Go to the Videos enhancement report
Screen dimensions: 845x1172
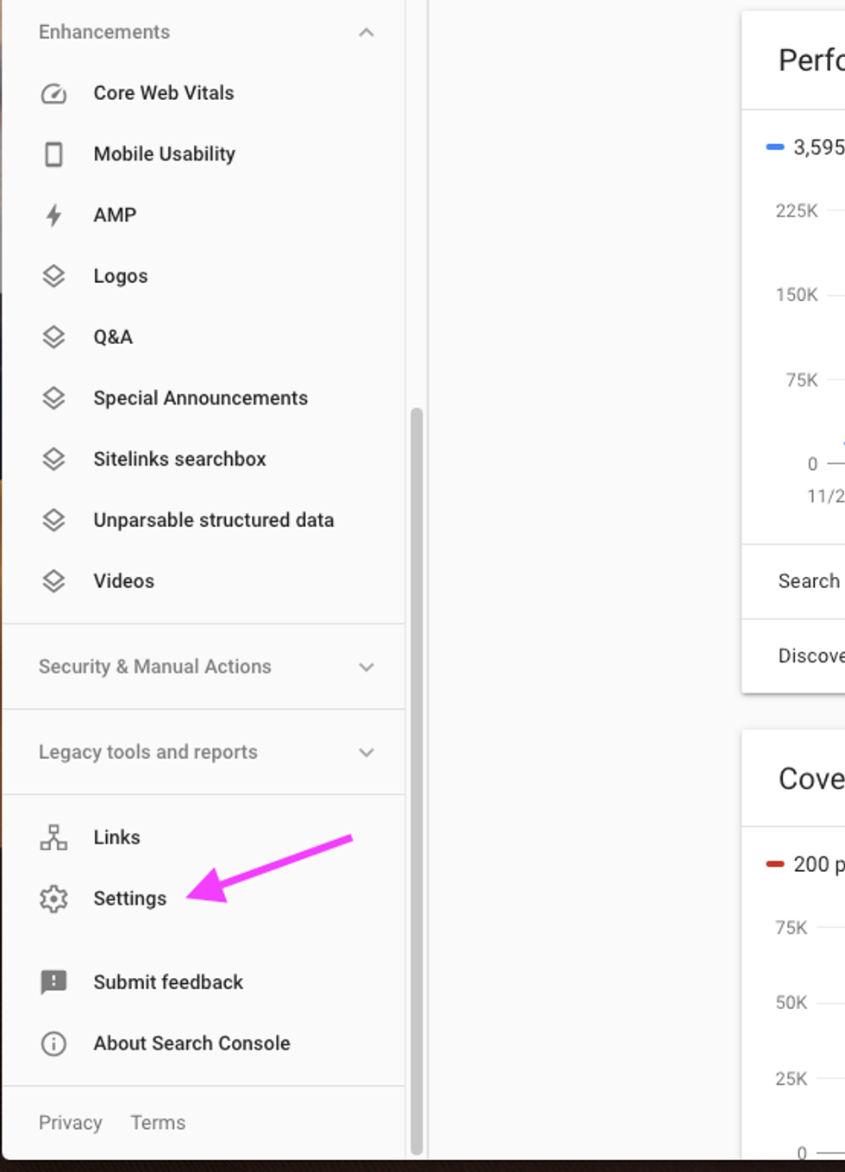tap(123, 581)
